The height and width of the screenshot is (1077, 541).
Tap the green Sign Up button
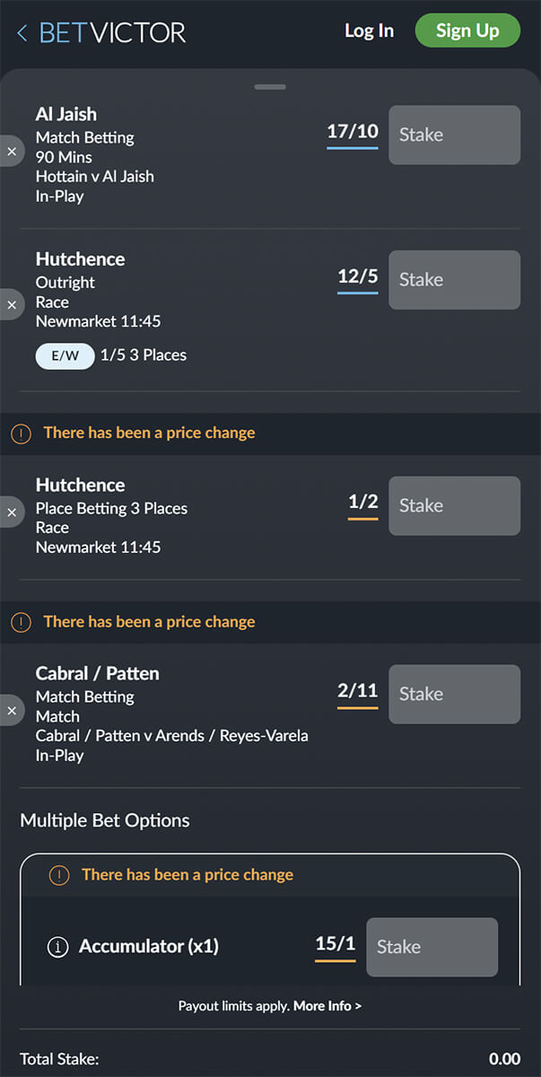click(x=467, y=31)
